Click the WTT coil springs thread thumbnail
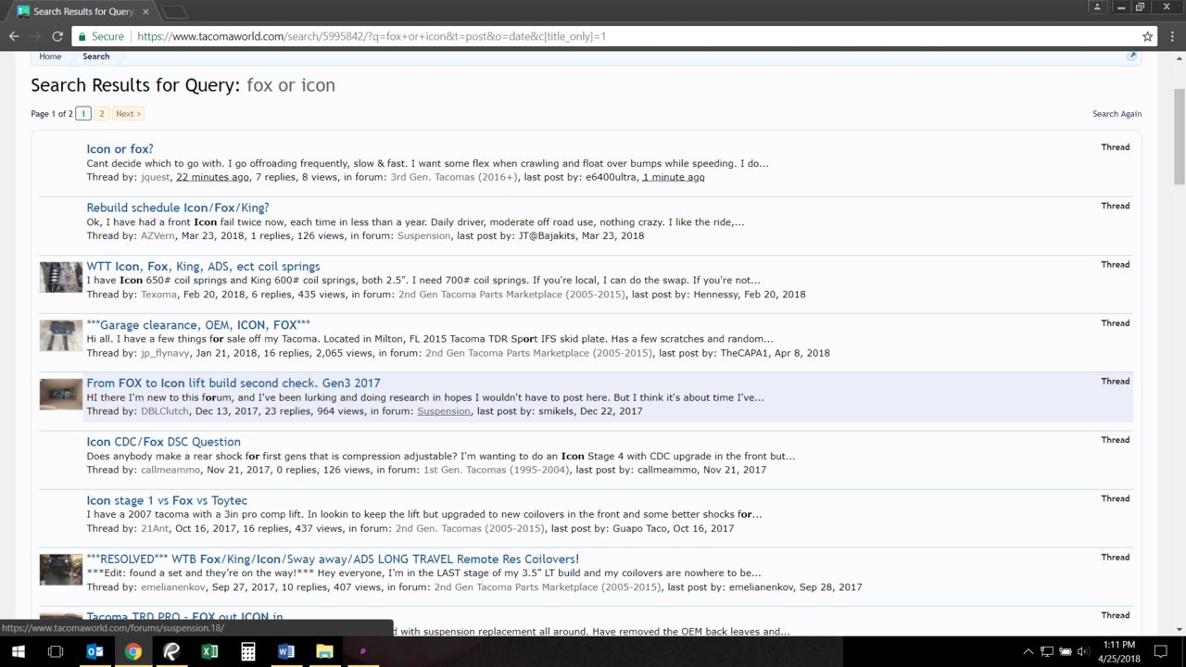 click(x=61, y=277)
